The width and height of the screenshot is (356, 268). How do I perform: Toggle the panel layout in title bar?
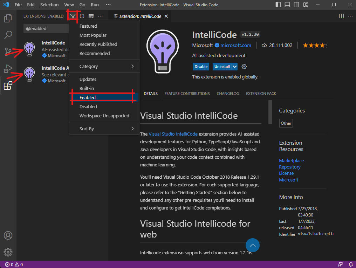click(x=287, y=5)
